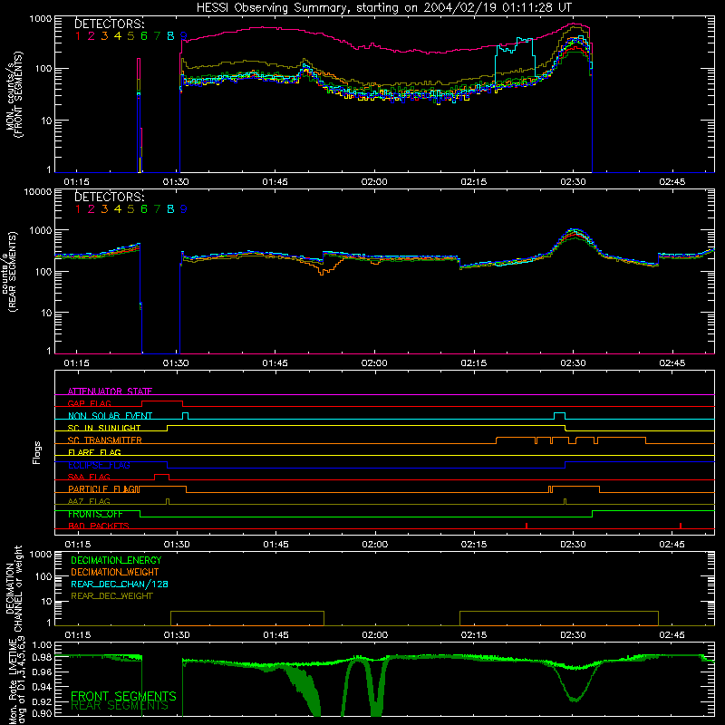Click the SC_TRANSMITTER flag label
The height and width of the screenshot is (725, 725).
[x=105, y=440]
